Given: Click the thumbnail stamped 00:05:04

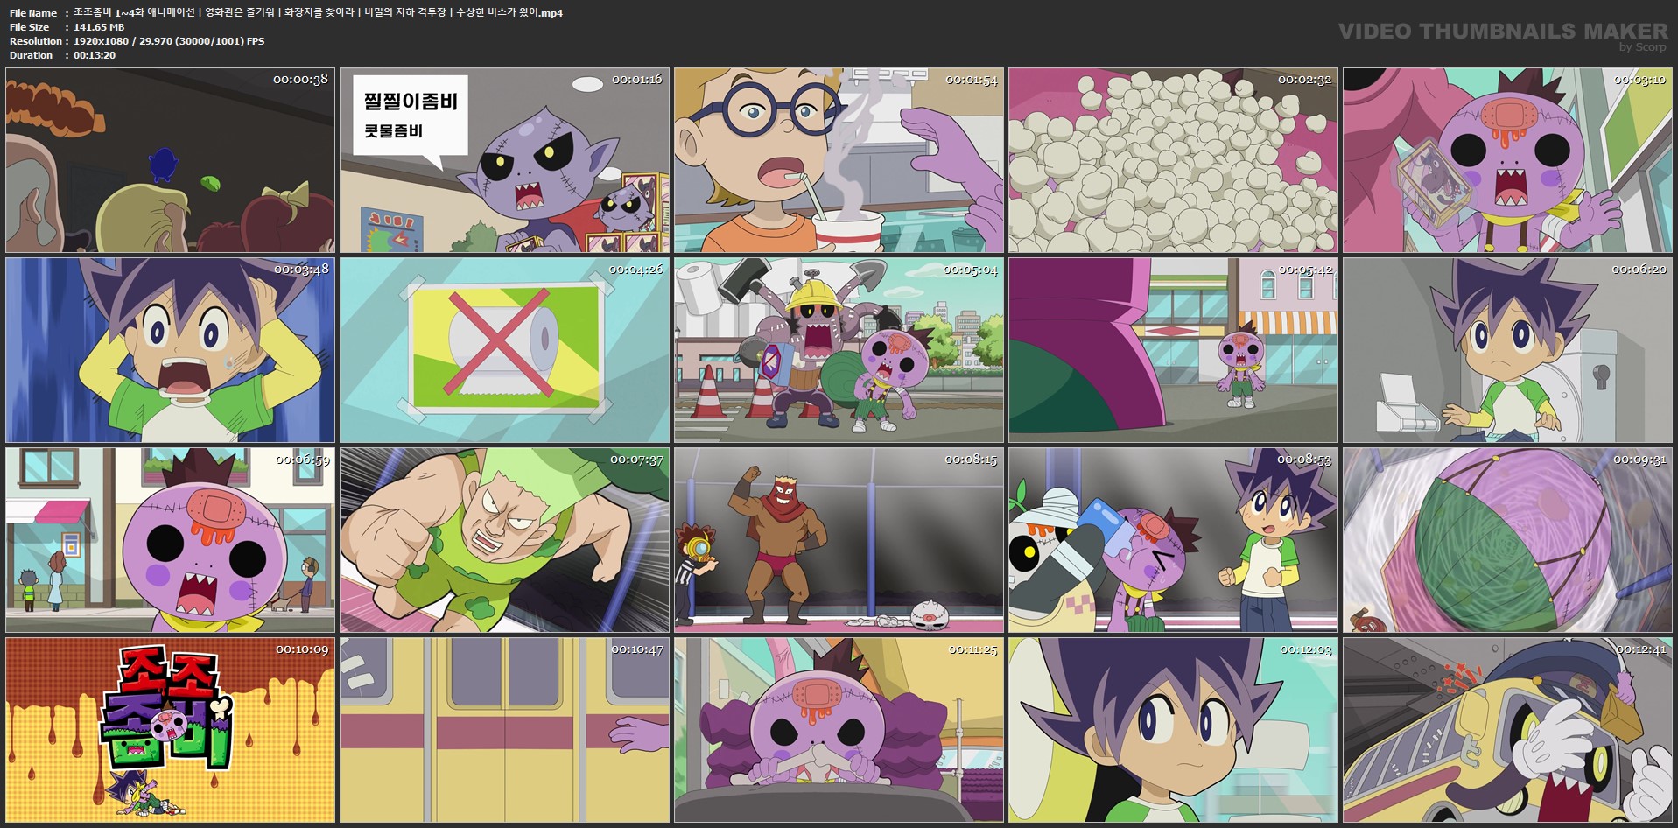Looking at the screenshot, I should coord(839,350).
